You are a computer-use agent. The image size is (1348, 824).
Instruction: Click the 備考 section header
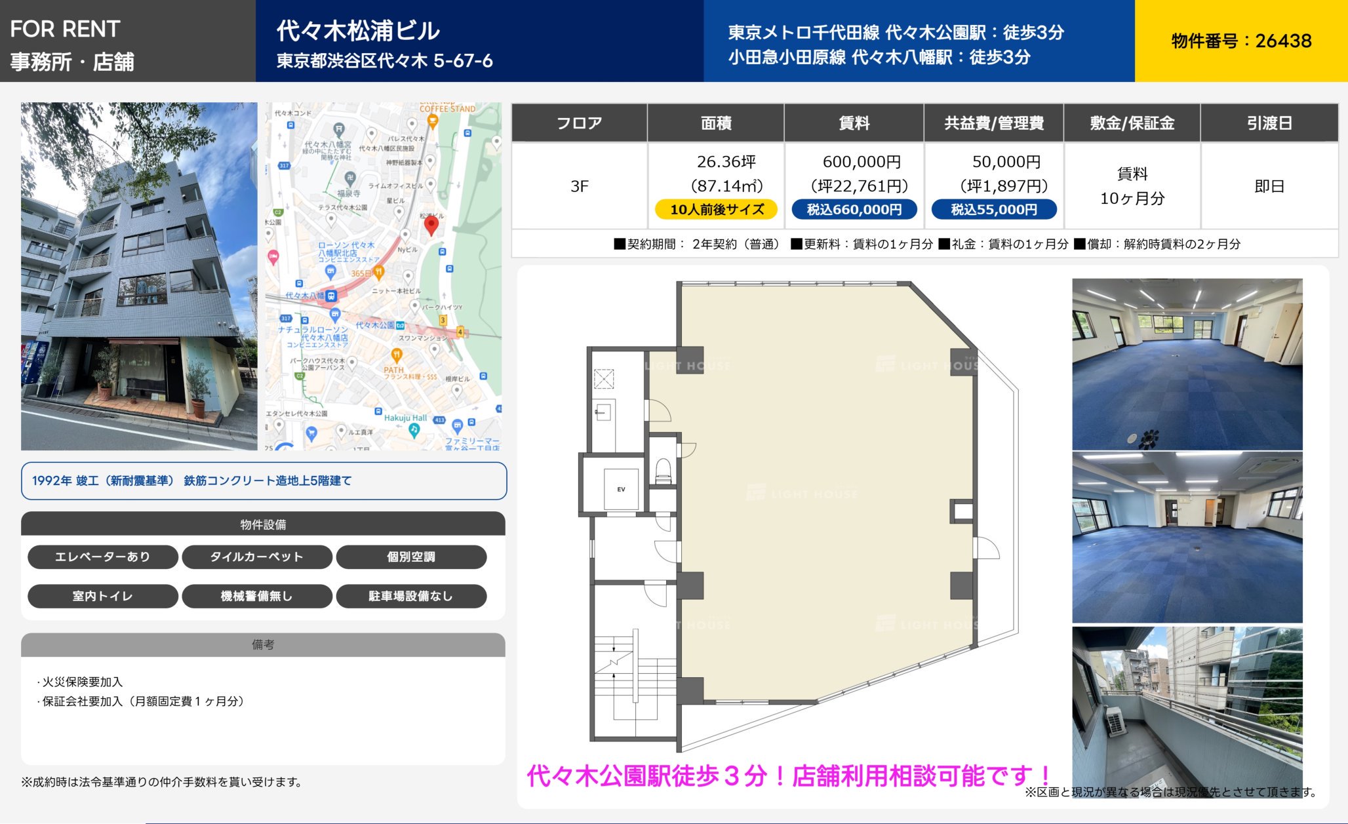coord(263,644)
